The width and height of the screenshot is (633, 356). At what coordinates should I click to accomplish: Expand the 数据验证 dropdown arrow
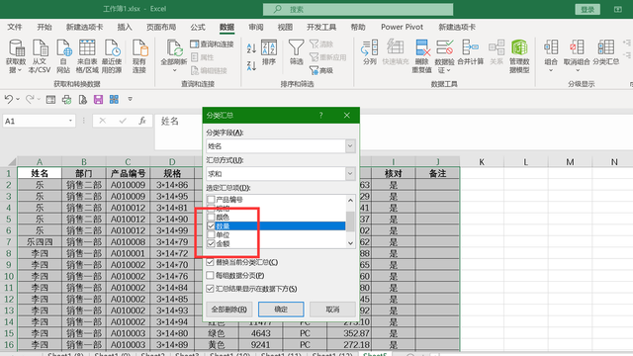(448, 70)
